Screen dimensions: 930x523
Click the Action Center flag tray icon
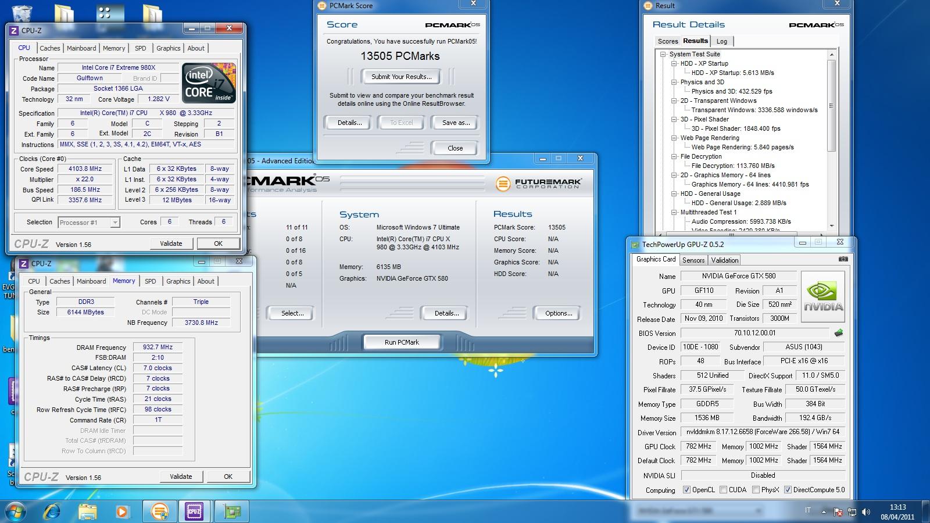tap(838, 512)
